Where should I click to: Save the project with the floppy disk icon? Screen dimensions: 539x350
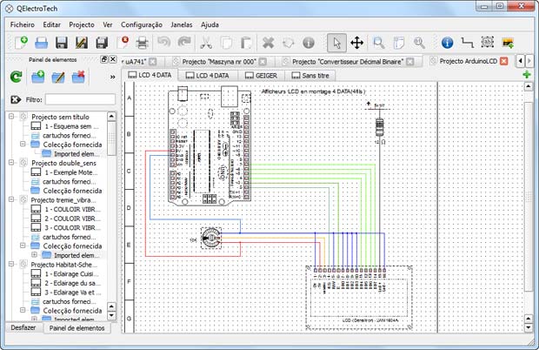(61, 43)
